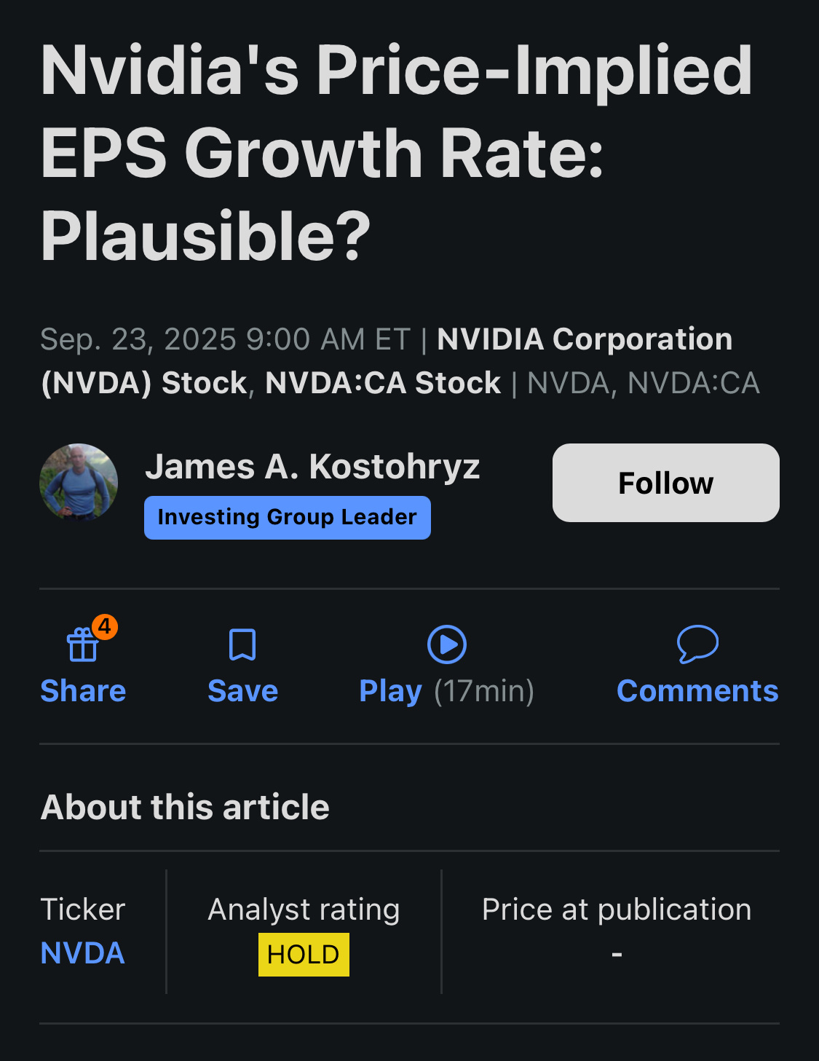Click the blue NVDA ticker link
This screenshot has height=1061, width=819.
point(82,953)
